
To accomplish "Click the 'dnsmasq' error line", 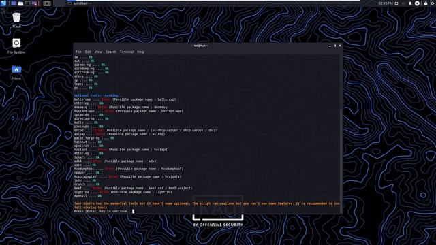I will pos(121,107).
